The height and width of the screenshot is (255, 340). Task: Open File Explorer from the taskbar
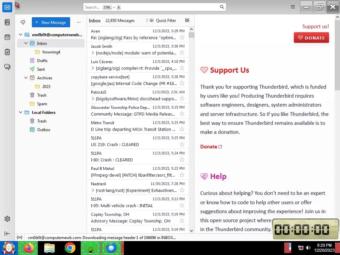pos(49,248)
